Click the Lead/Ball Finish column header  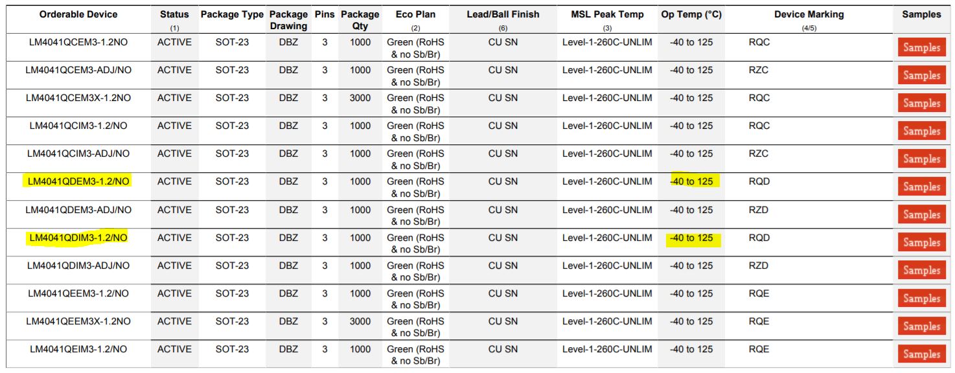(503, 14)
